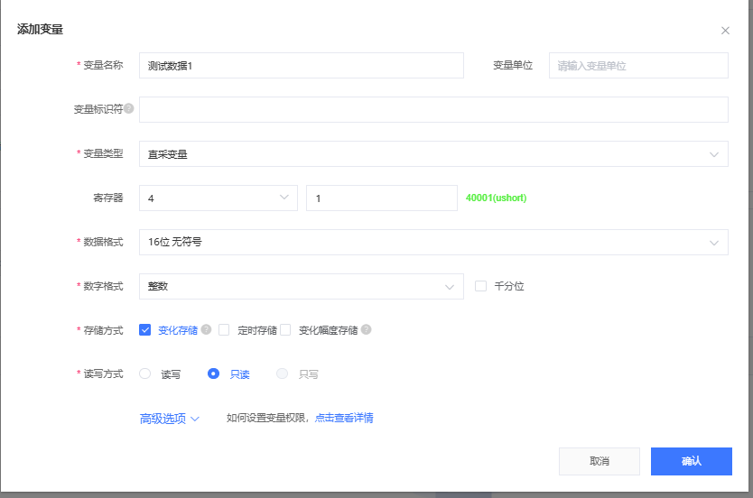753x498 pixels.
Task: Open the 变量类型 dropdown
Action: (433, 154)
